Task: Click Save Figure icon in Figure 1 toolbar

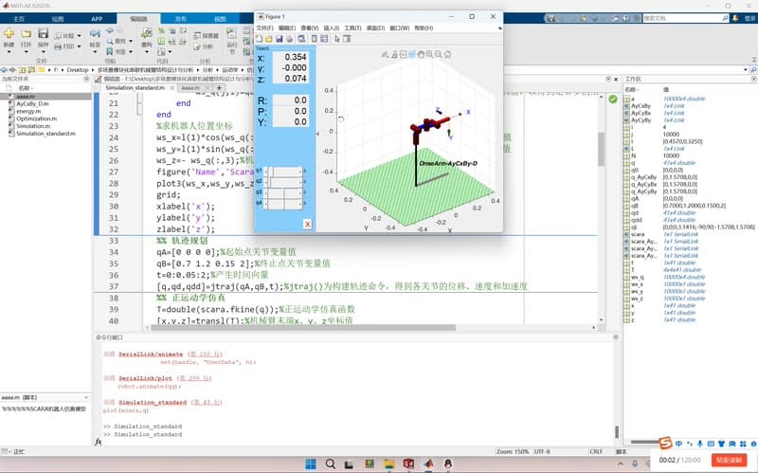Action: (x=279, y=39)
